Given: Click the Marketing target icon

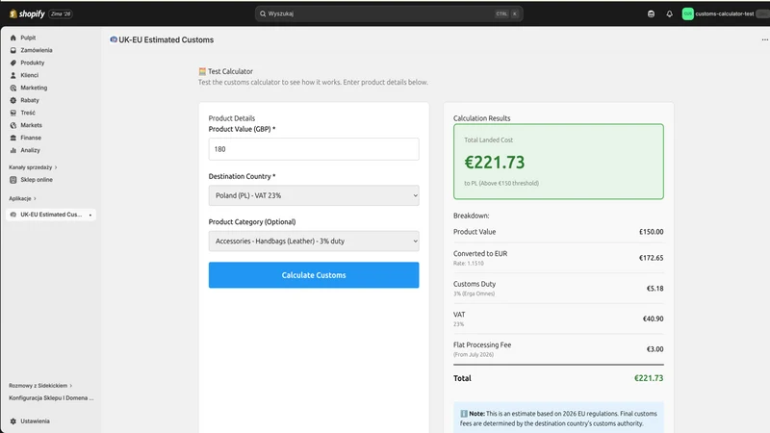Looking at the screenshot, I should pyautogui.click(x=13, y=88).
